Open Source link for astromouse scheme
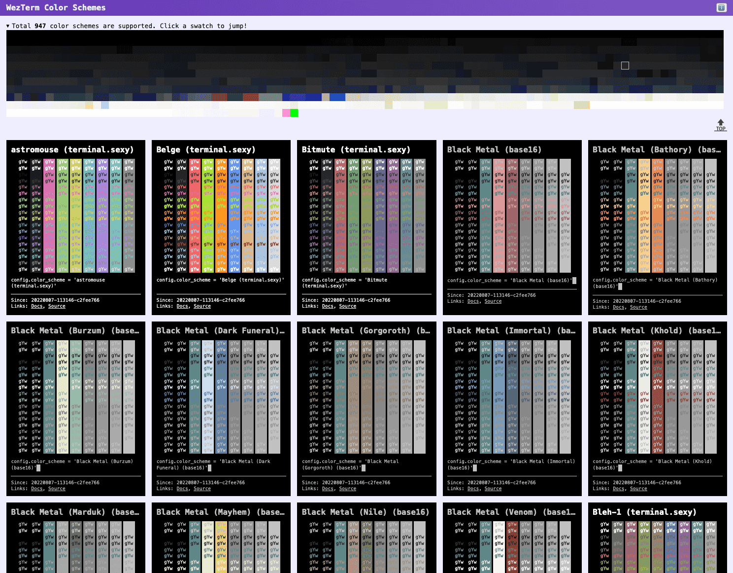The image size is (733, 573). click(x=57, y=306)
